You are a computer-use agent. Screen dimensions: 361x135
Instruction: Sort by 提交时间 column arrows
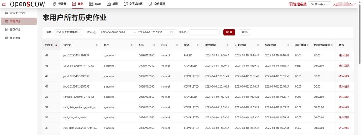pyautogui.click(x=228, y=45)
